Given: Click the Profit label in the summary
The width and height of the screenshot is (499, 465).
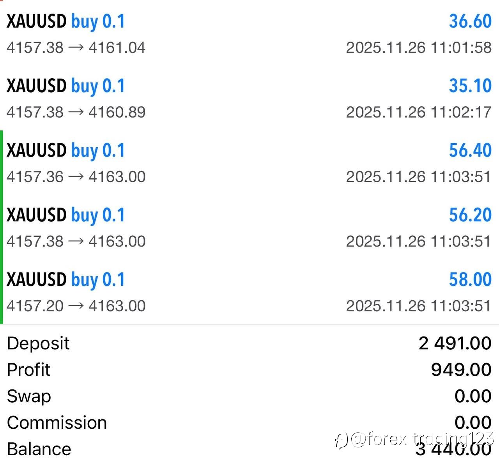Looking at the screenshot, I should (x=29, y=370).
